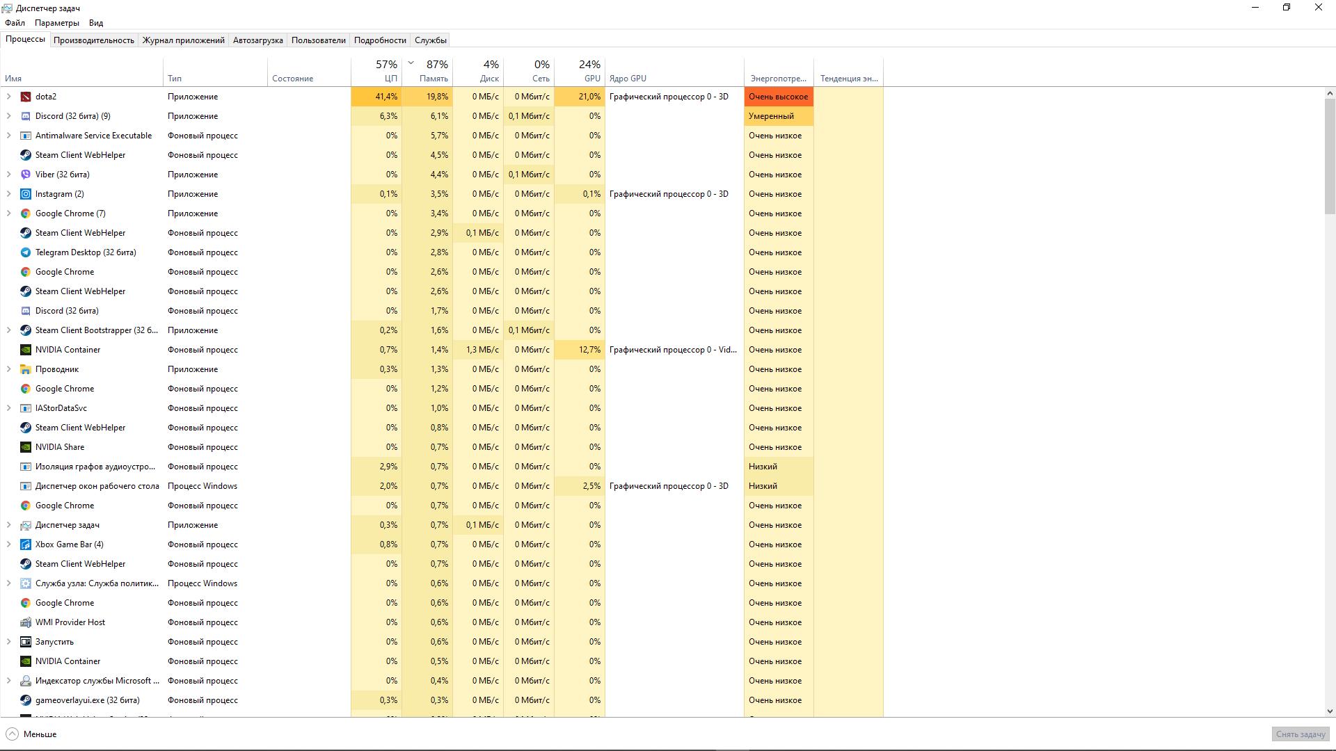Sort by the Память column header
Image resolution: width=1336 pixels, height=751 pixels.
(x=427, y=72)
